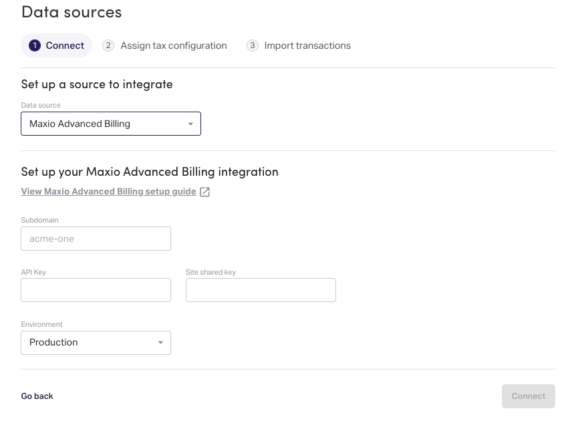This screenshot has width=576, height=423.
Task: Click the Go back link
Action: pos(37,396)
